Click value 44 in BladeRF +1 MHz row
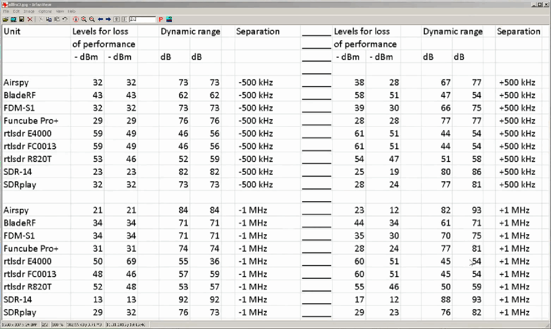Image resolution: width=551 pixels, height=329 pixels. [359, 223]
